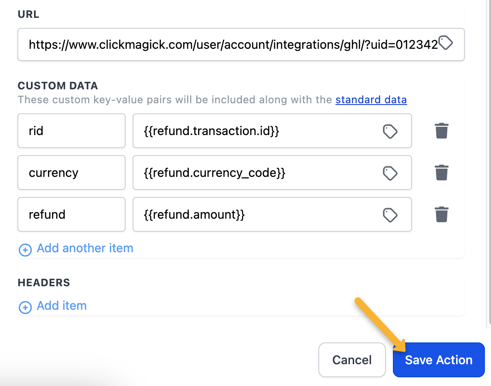Click the plus icon under Custom Data
Screen dimensions: 491x386
tap(25, 250)
